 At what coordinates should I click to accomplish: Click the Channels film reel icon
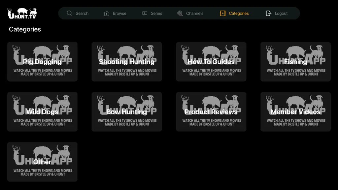180,13
